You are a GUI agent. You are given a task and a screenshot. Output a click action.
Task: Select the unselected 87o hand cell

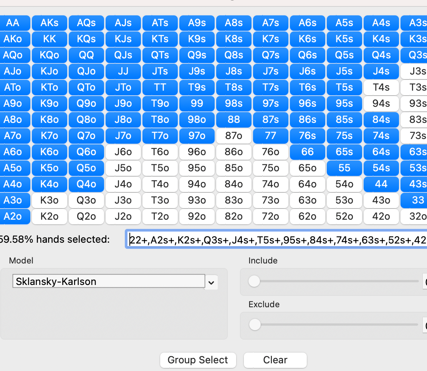coord(233,136)
